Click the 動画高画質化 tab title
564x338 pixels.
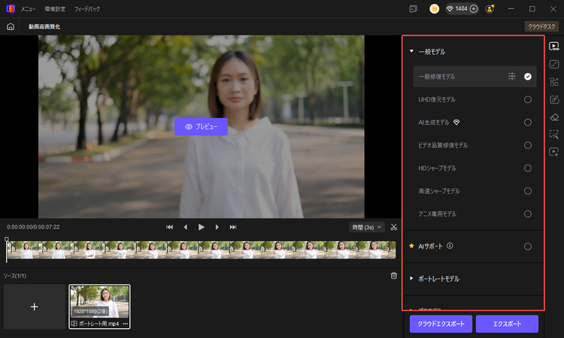(44, 26)
